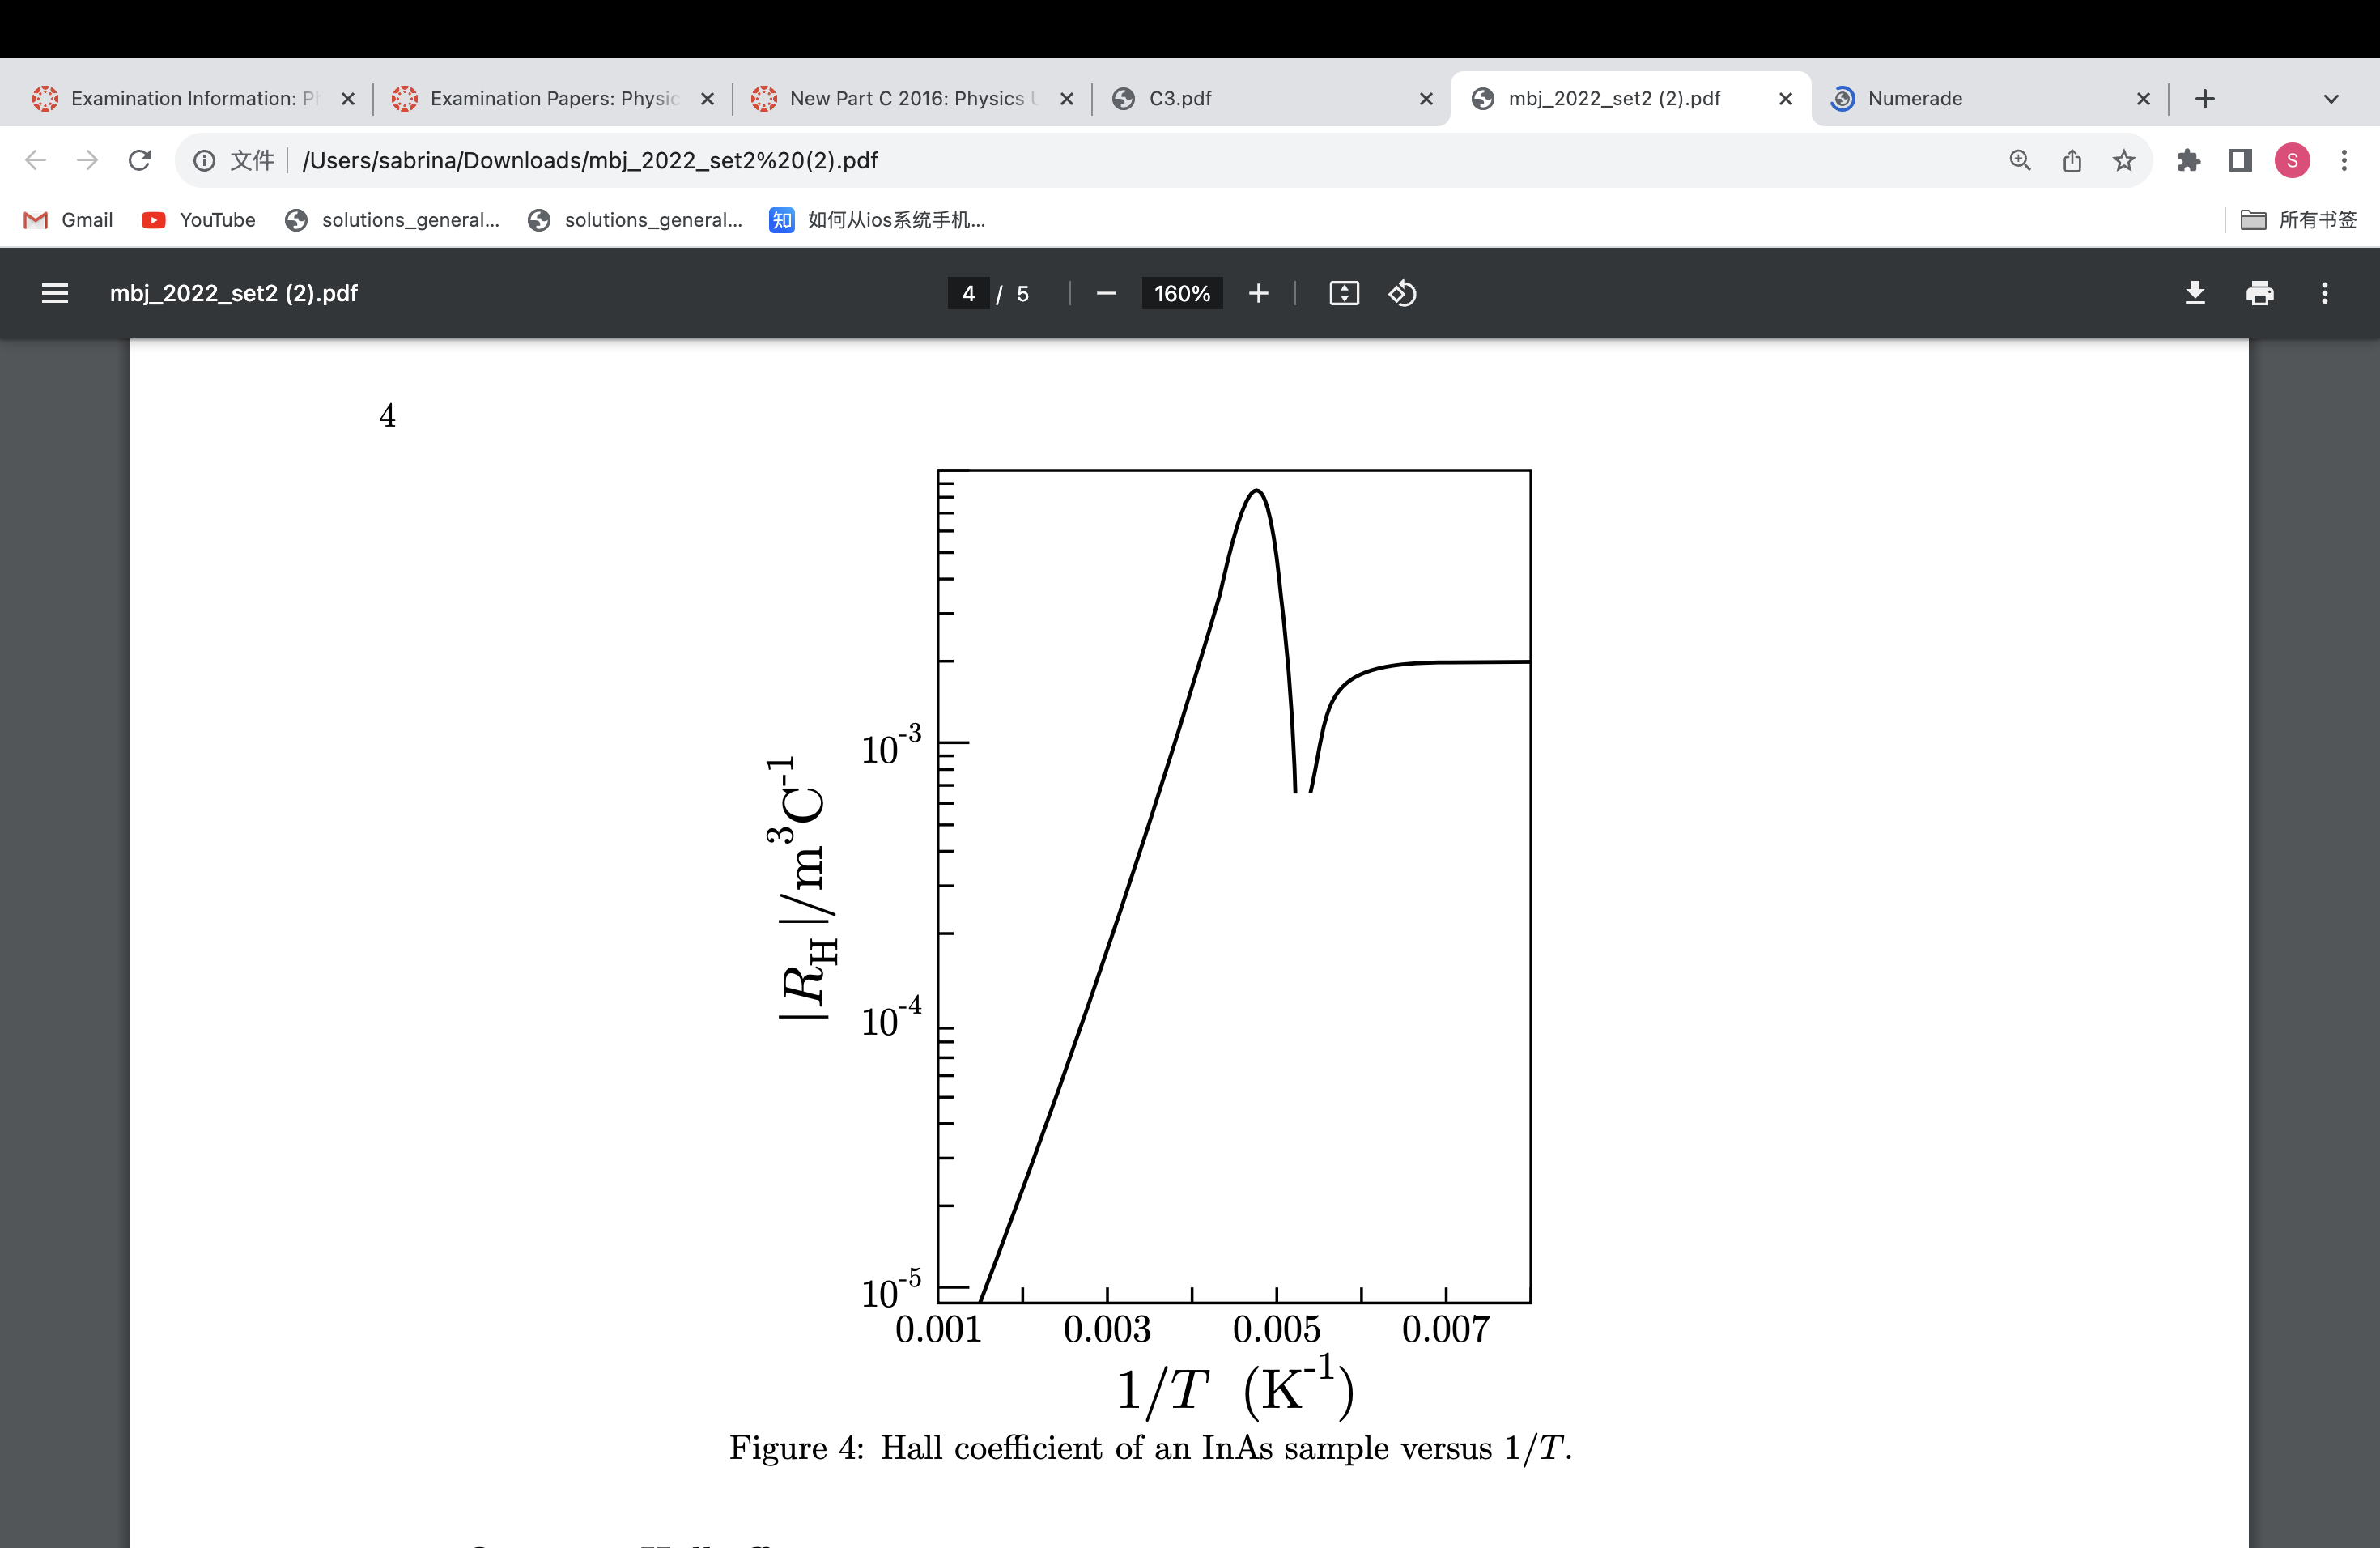
Task: Print the PDF document
Action: [2260, 293]
